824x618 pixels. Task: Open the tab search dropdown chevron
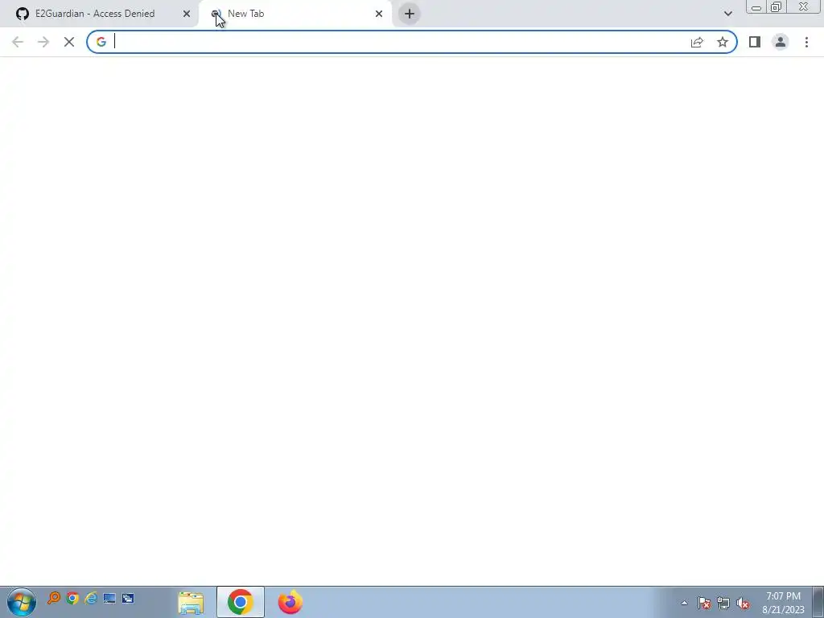click(727, 14)
